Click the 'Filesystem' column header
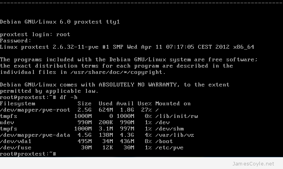The width and height of the screenshot is (283, 169). [x=18, y=104]
